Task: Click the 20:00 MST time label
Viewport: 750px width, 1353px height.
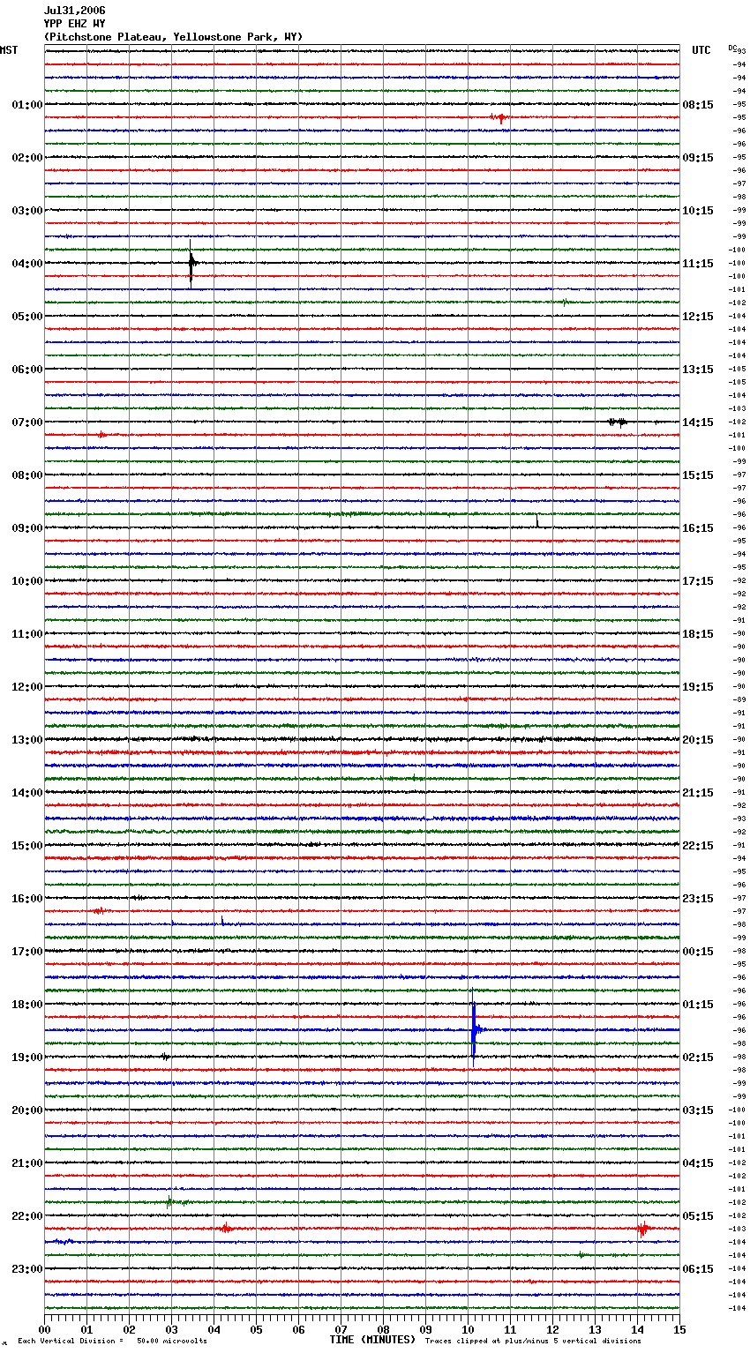Action: (27, 1110)
